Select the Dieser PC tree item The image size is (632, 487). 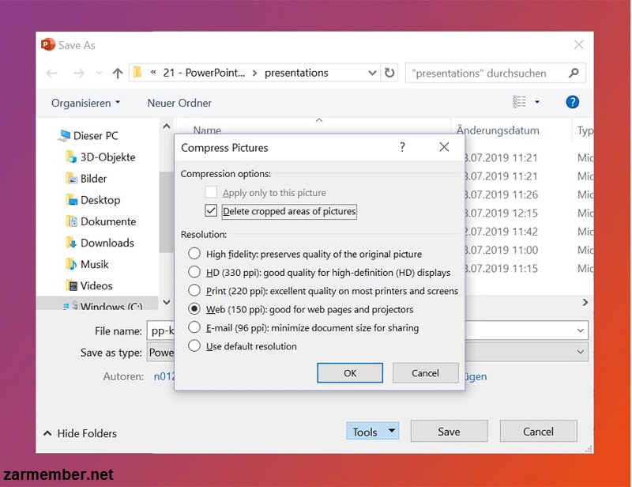point(88,135)
